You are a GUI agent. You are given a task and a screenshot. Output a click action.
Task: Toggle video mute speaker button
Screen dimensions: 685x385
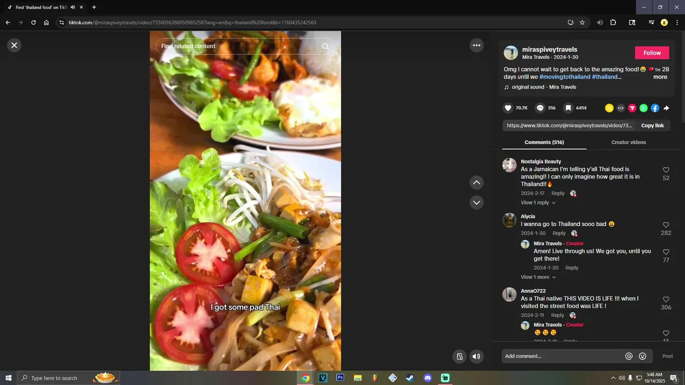(x=476, y=357)
